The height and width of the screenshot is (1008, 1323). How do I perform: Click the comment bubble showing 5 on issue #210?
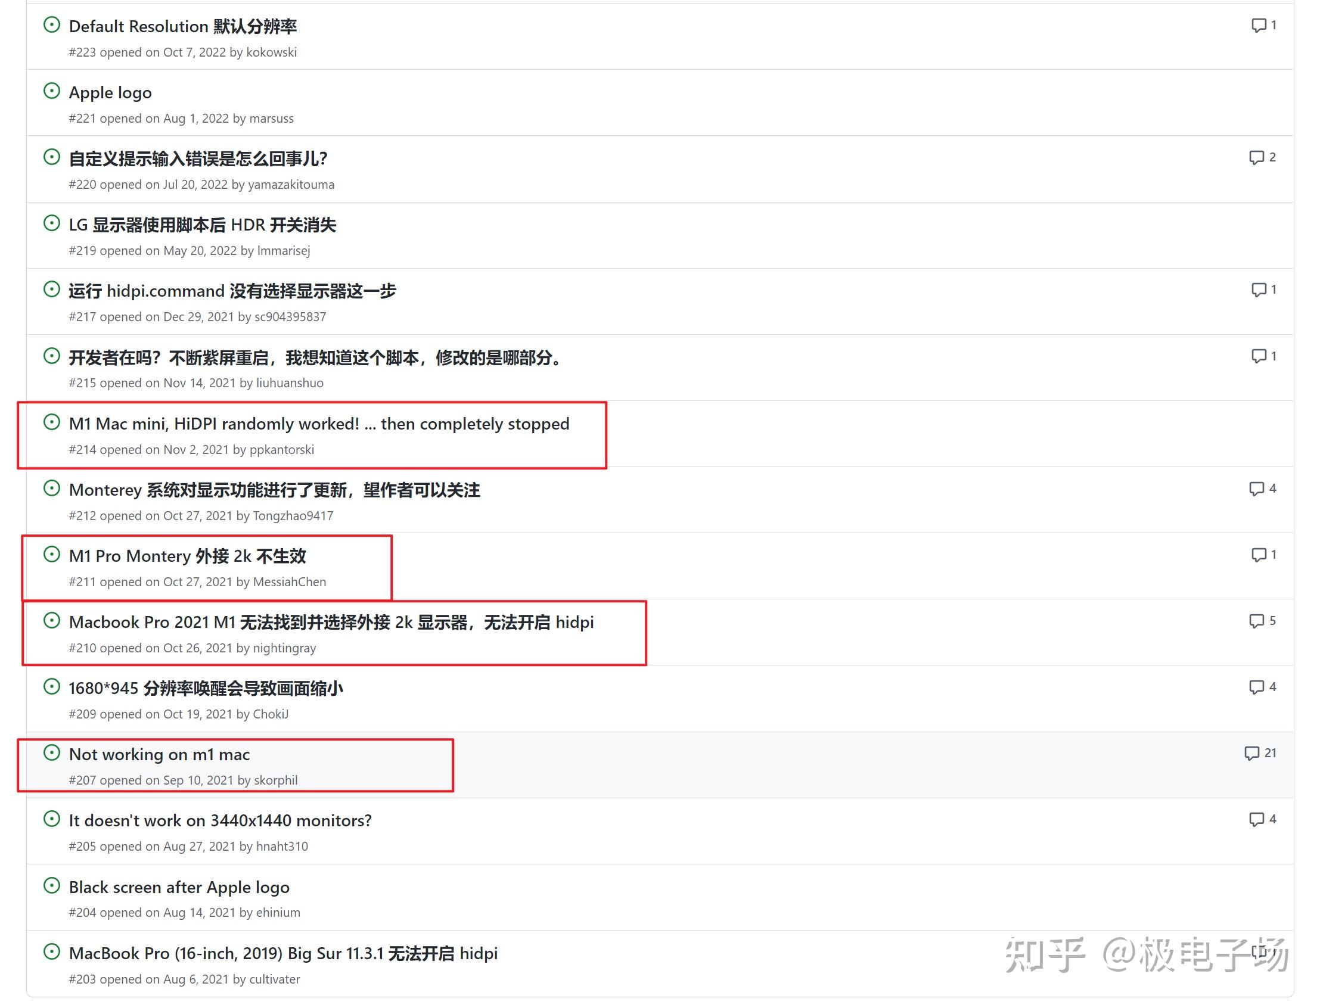(x=1258, y=620)
